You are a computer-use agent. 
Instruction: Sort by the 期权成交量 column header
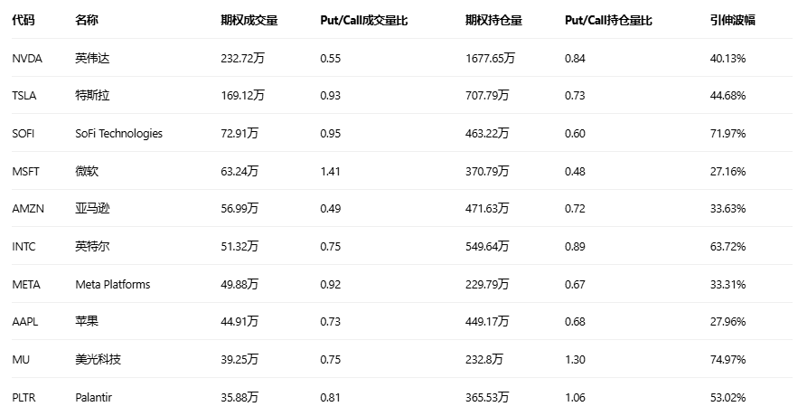249,20
